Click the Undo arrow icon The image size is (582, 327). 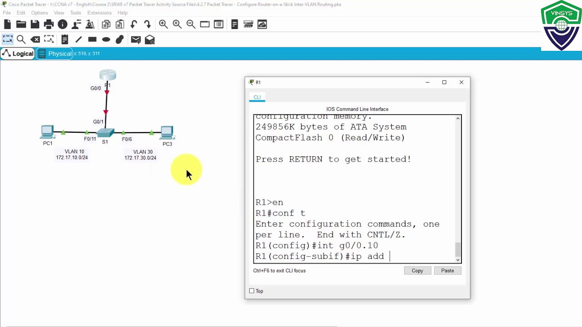[x=134, y=24]
